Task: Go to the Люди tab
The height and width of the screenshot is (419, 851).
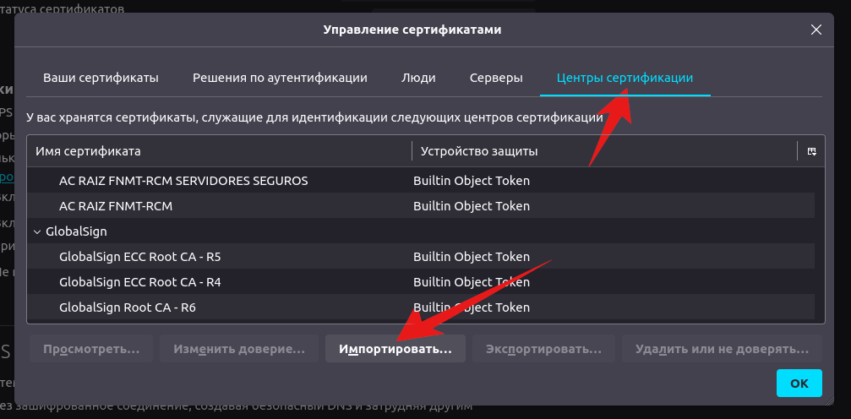Action: (x=418, y=78)
